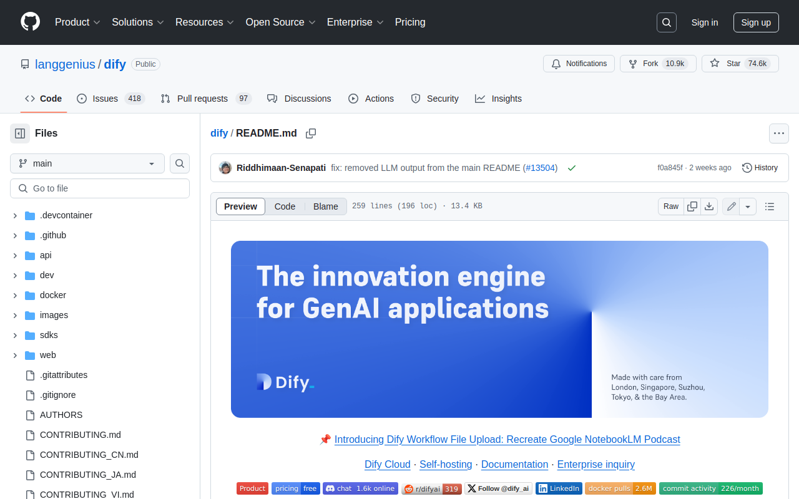This screenshot has width=799, height=499.
Task: Star the dify repository
Action: coord(740,64)
